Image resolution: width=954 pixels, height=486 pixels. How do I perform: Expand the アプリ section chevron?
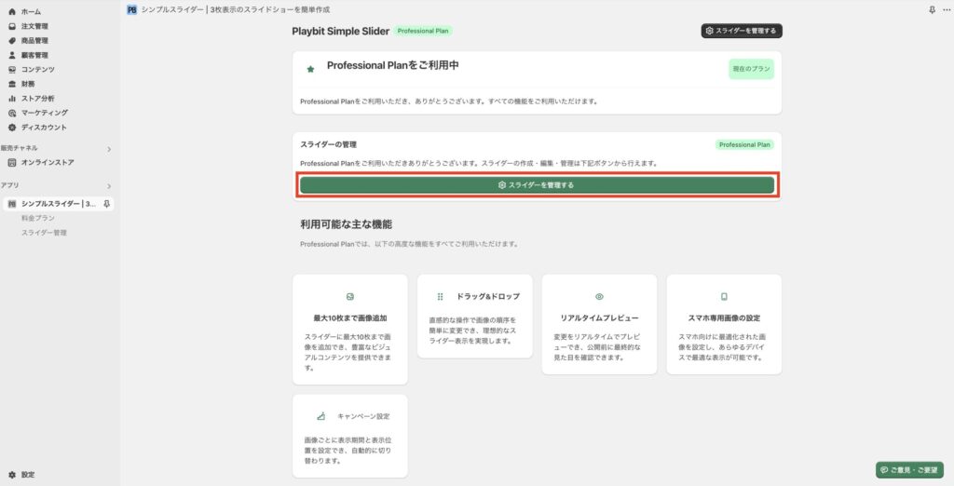pos(109,186)
